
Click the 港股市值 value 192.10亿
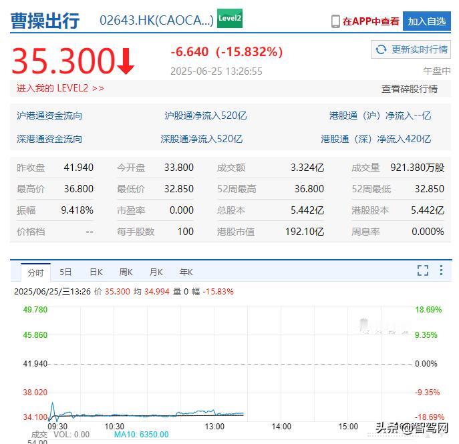pyautogui.click(x=305, y=232)
